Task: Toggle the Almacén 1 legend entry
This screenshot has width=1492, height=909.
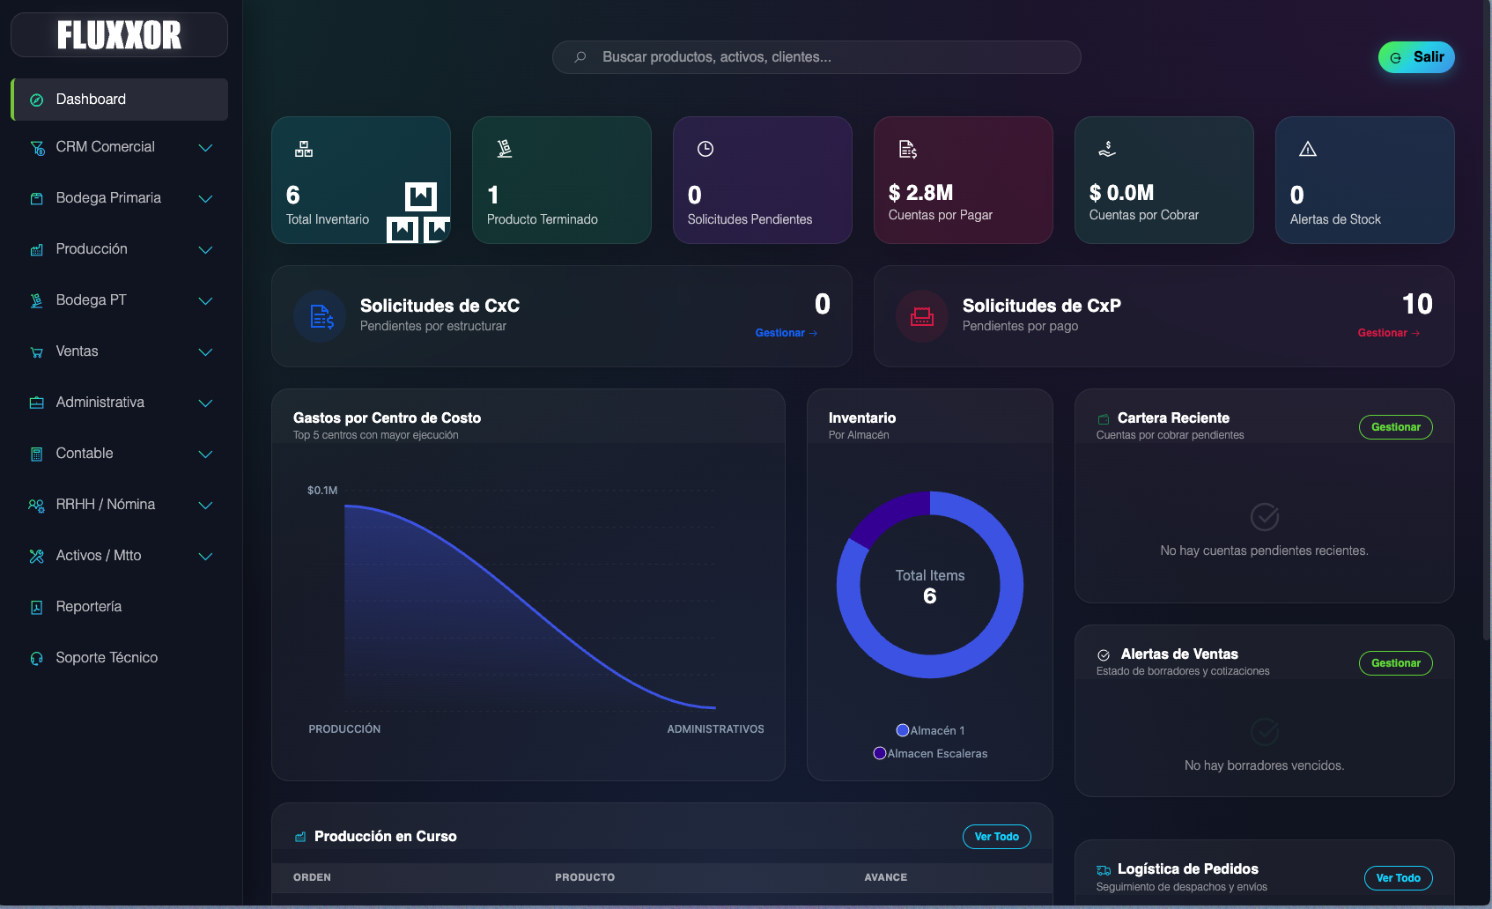Action: 930,730
